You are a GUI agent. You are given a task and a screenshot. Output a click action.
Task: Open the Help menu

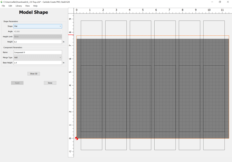[x=35, y=6]
